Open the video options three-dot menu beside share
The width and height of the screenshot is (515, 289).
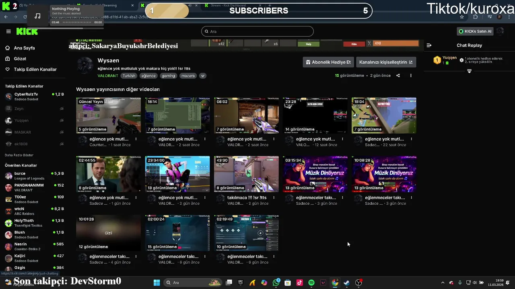click(x=411, y=75)
